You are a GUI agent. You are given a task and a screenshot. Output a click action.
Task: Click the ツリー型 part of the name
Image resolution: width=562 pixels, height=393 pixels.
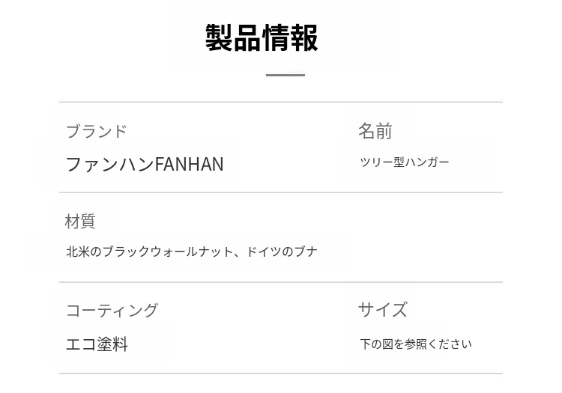381,162
